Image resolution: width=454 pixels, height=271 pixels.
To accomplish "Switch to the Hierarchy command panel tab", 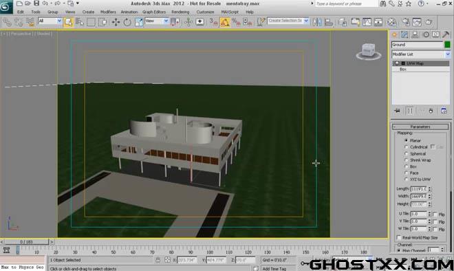I will (415, 35).
